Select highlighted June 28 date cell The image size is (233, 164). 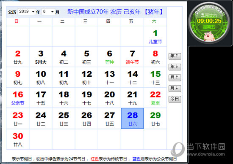click(132, 118)
